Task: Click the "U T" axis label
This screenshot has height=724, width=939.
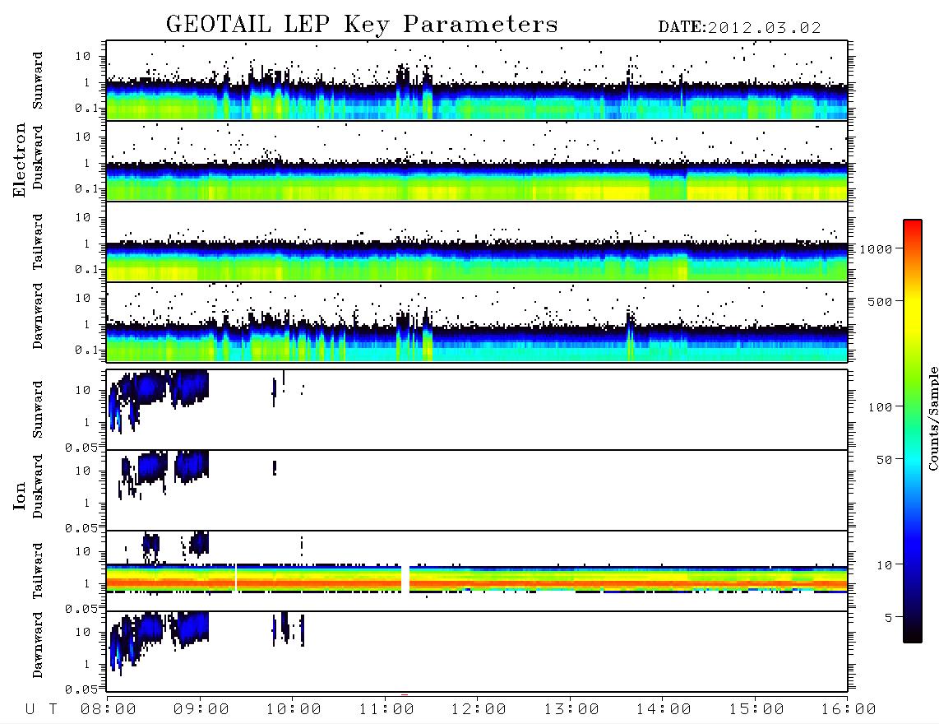Action: click(42, 710)
